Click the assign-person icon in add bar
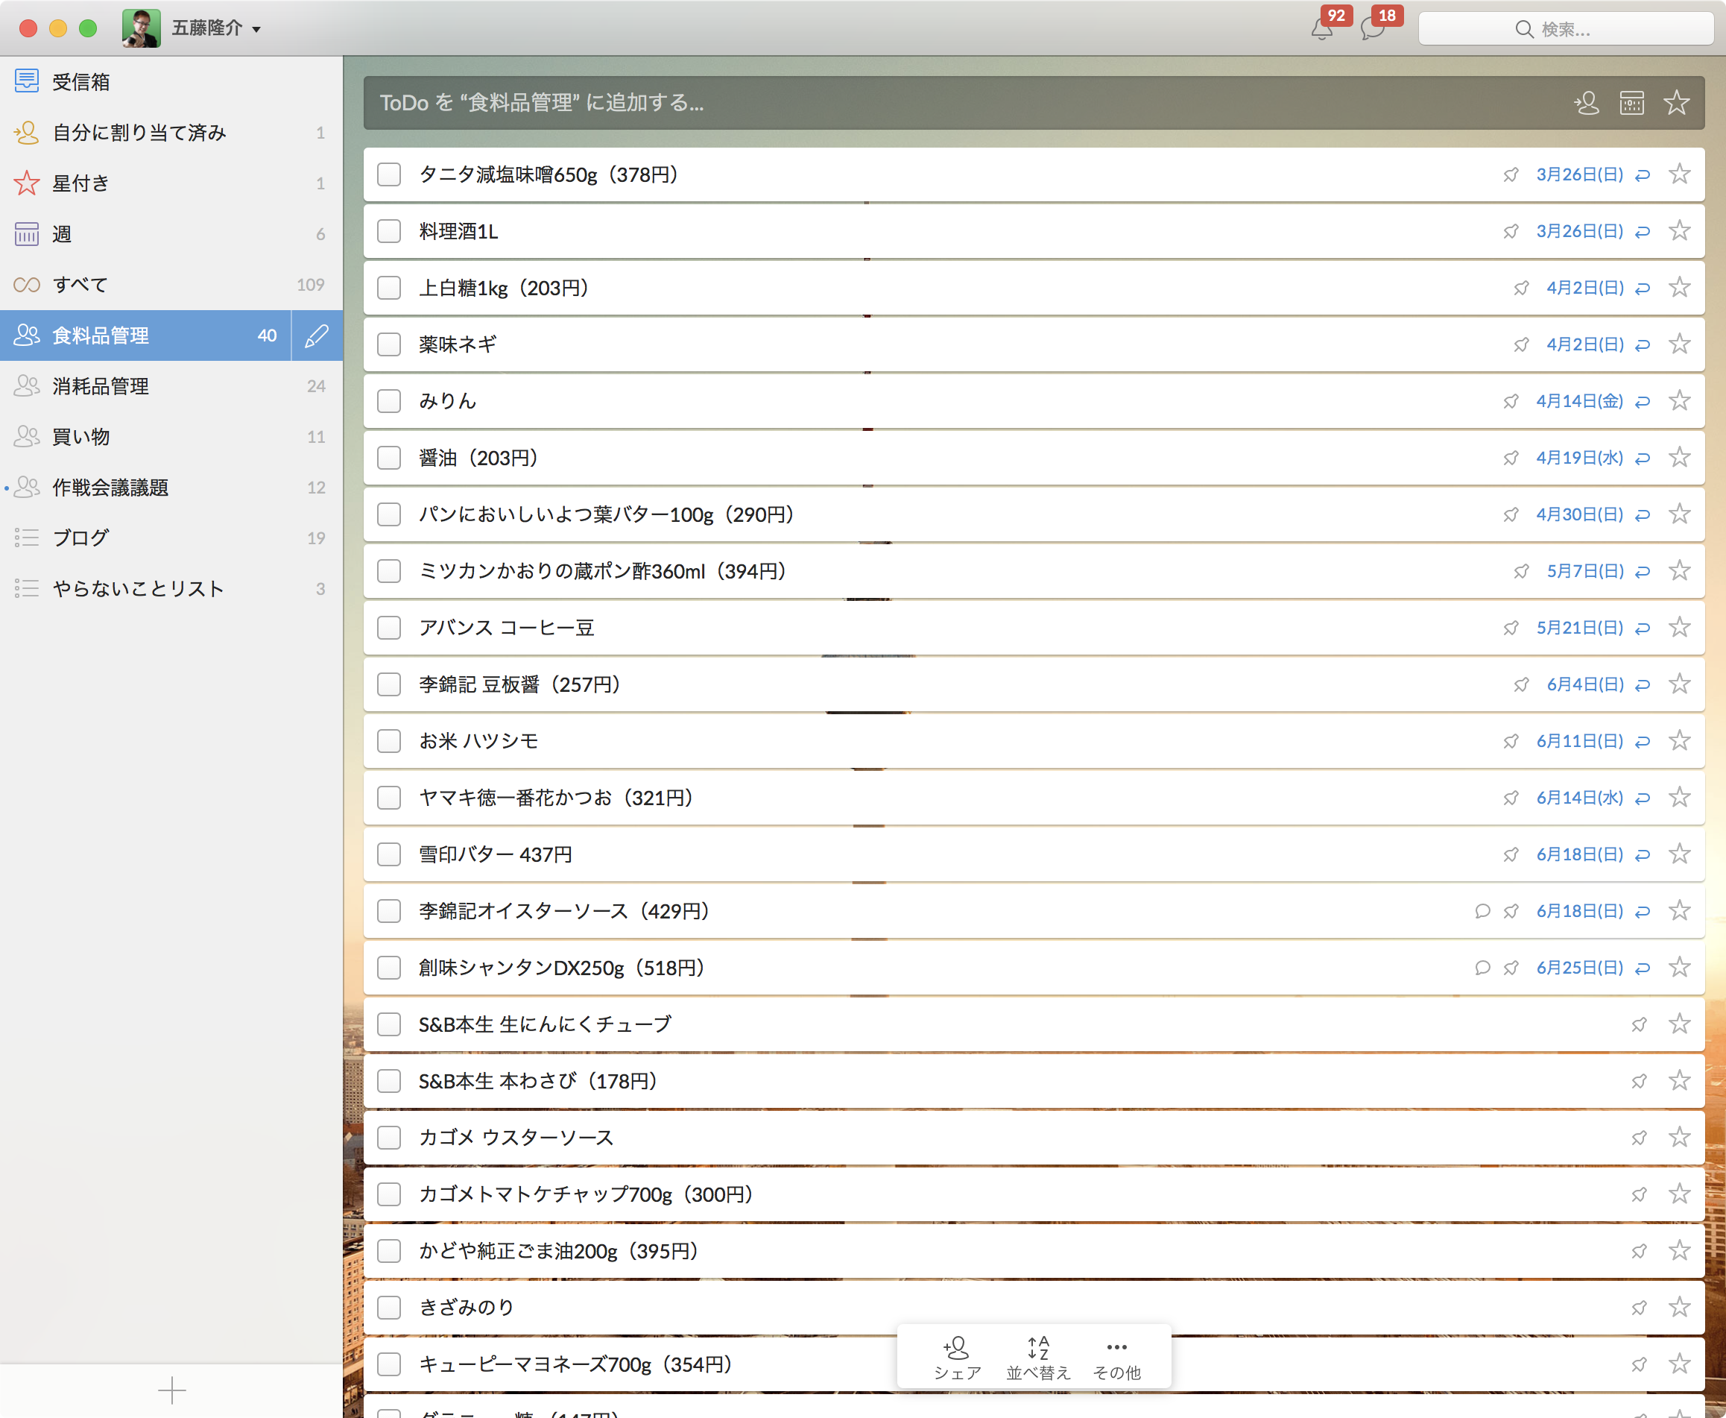Image resolution: width=1726 pixels, height=1418 pixels. coord(1587,103)
